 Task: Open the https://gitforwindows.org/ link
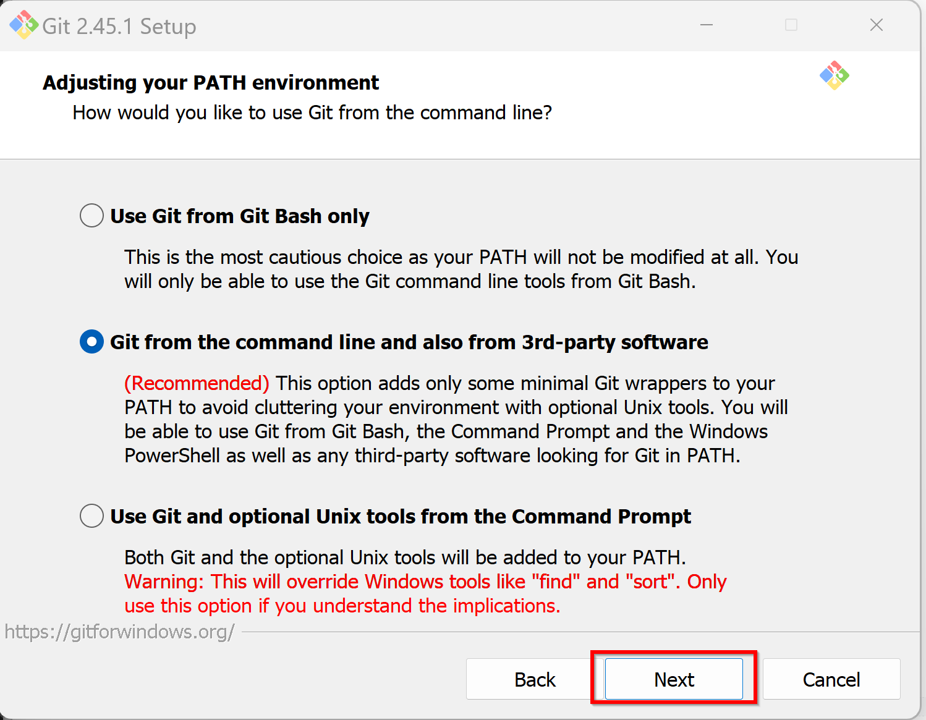pyautogui.click(x=119, y=632)
